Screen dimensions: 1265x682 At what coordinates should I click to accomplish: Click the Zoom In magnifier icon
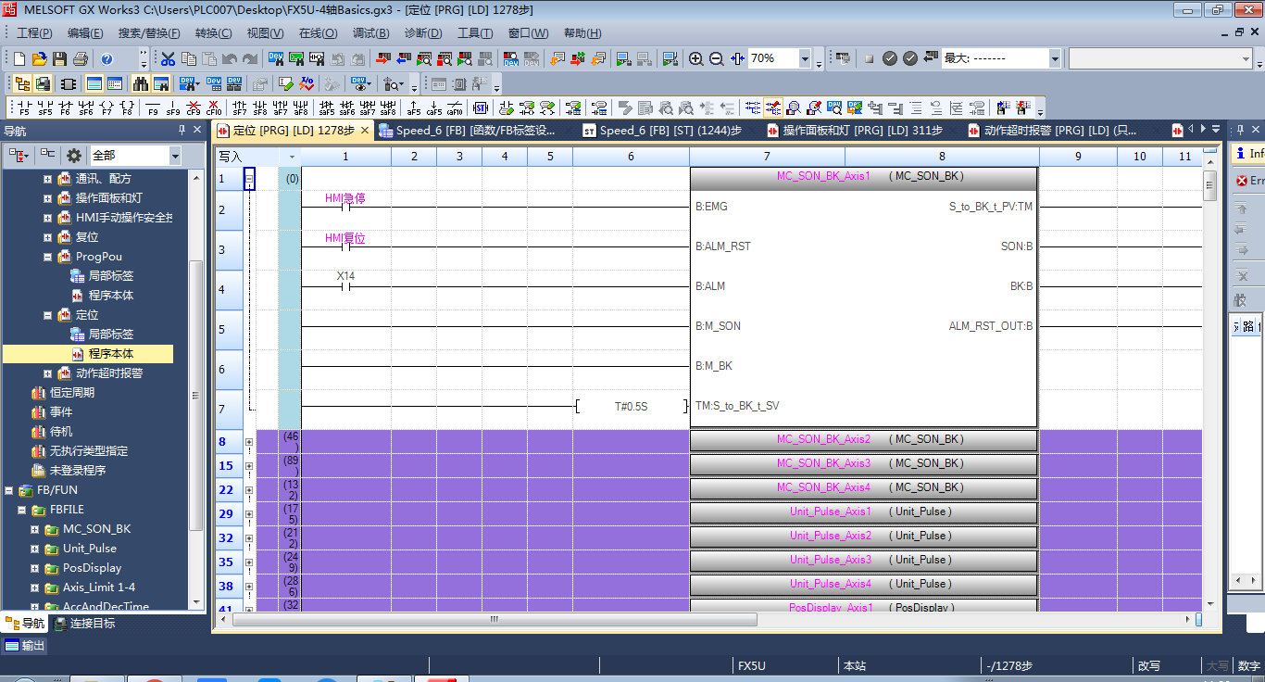(x=696, y=59)
